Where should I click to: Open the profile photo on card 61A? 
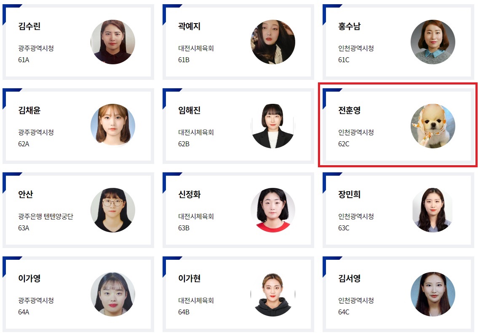pos(113,42)
